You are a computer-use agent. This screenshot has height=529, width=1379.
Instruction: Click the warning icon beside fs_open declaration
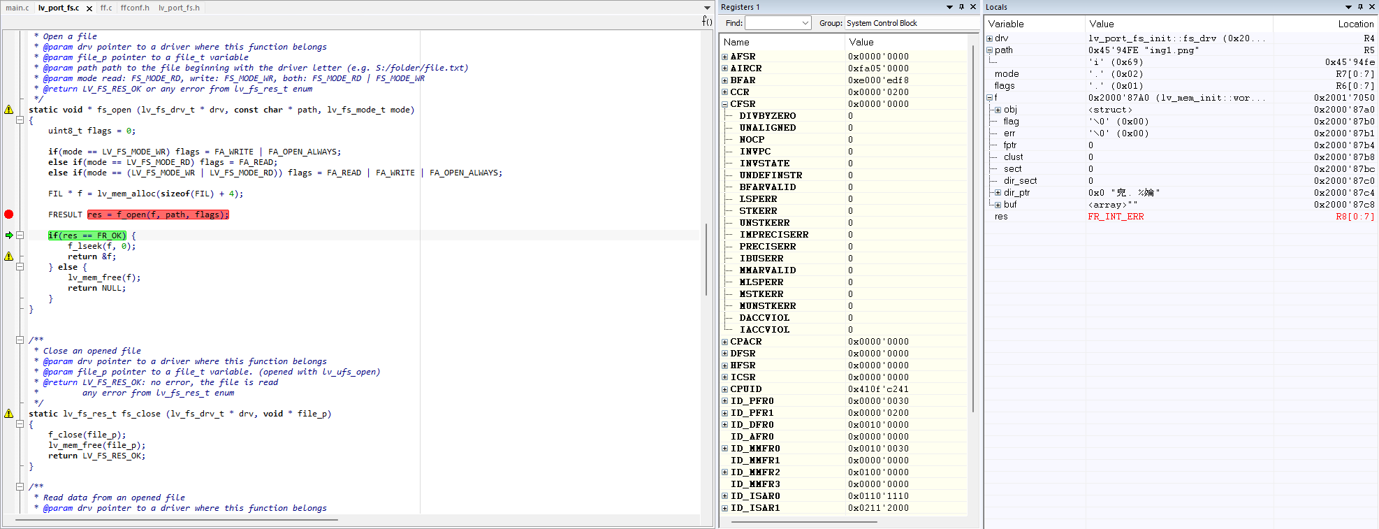[x=9, y=110]
